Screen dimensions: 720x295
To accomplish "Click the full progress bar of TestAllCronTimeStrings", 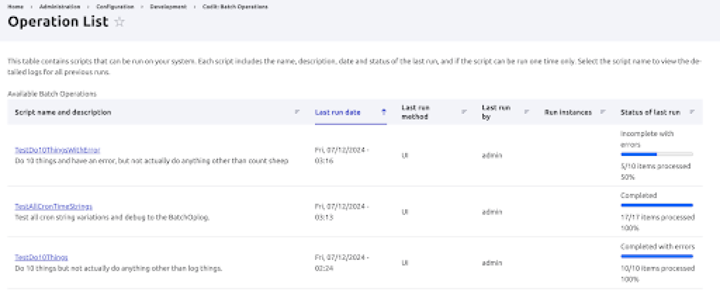I will (x=657, y=205).
